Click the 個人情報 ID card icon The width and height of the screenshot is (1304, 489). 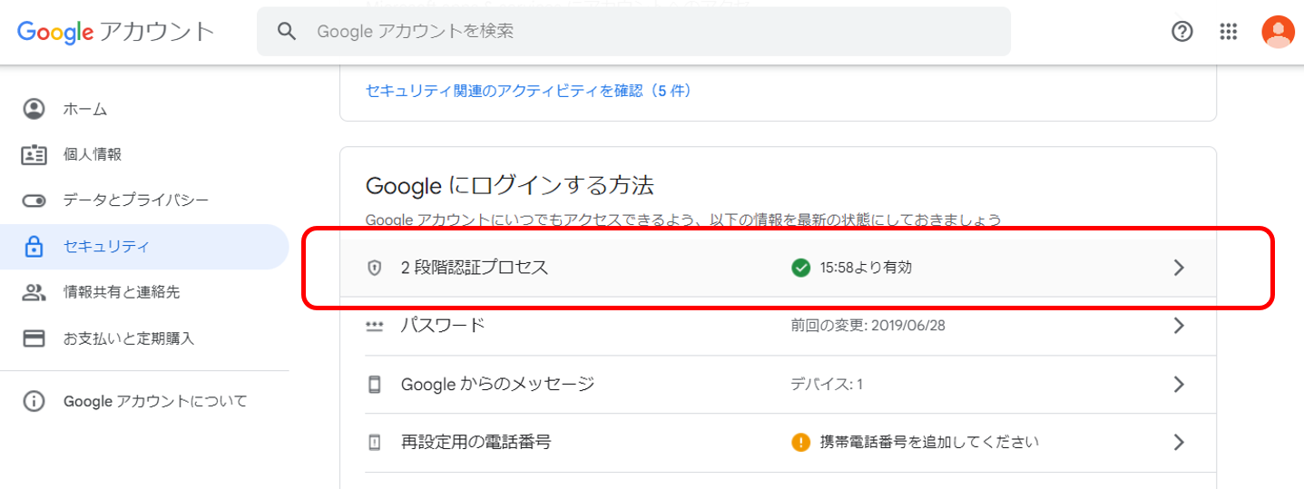[x=34, y=154]
